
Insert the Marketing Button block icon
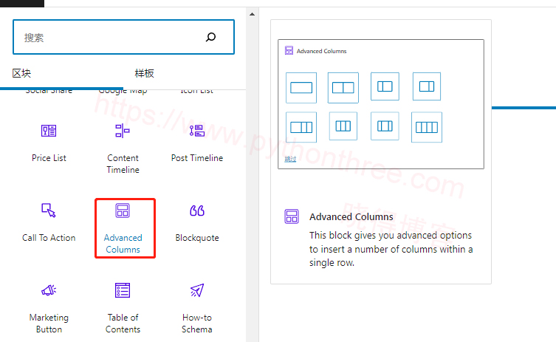coord(49,290)
